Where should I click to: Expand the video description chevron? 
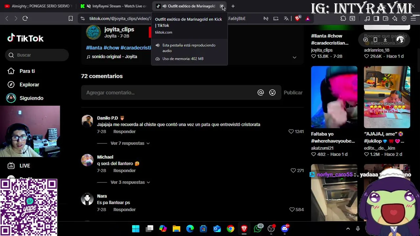294,57
